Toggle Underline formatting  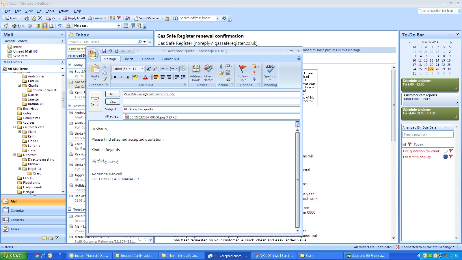pos(128,77)
